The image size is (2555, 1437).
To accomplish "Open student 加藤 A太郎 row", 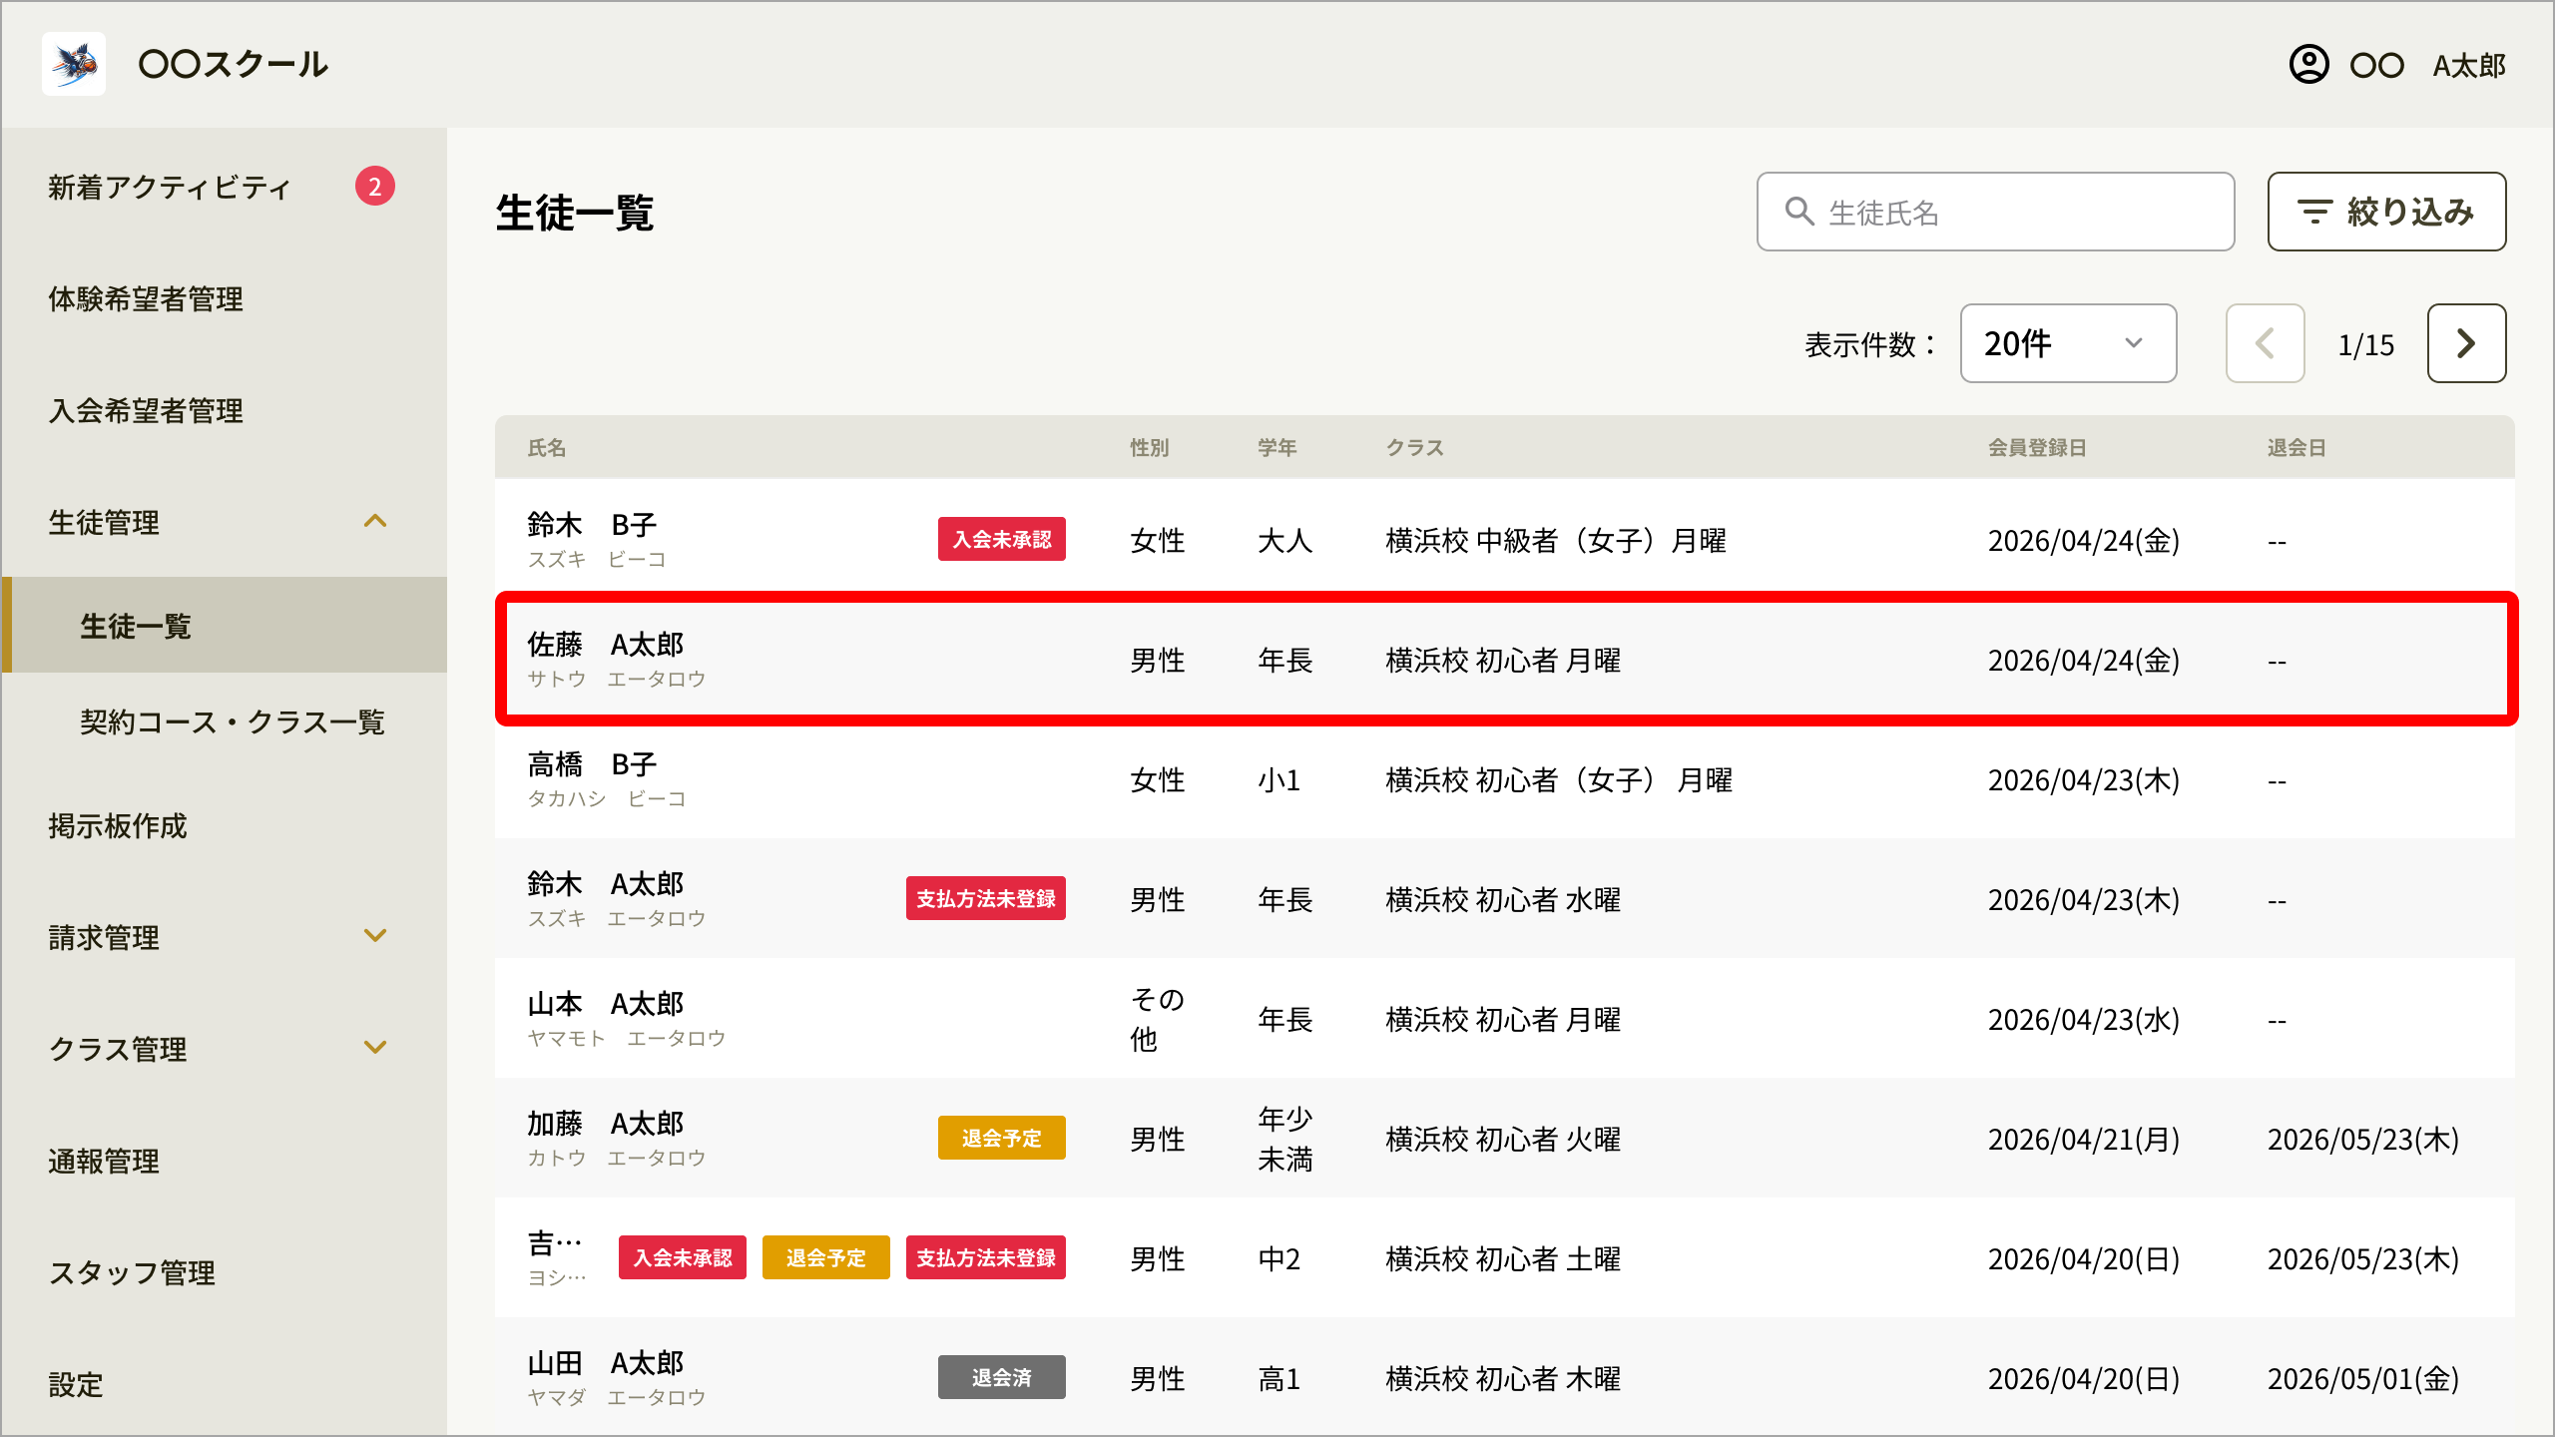I will click(1505, 1138).
